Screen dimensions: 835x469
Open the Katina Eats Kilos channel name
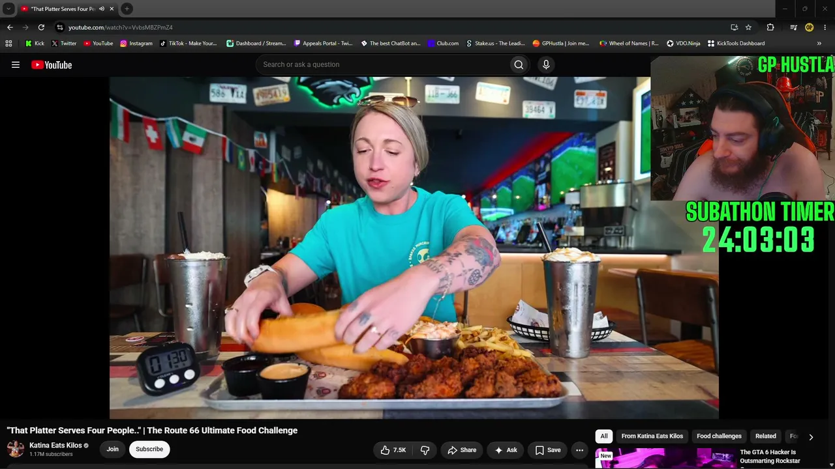(55, 446)
